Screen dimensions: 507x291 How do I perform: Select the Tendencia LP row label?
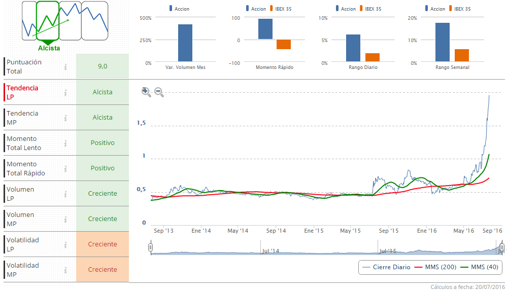coord(22,92)
